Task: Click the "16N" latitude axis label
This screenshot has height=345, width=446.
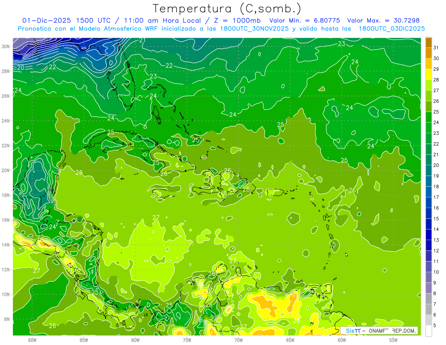Action: tap(6, 220)
